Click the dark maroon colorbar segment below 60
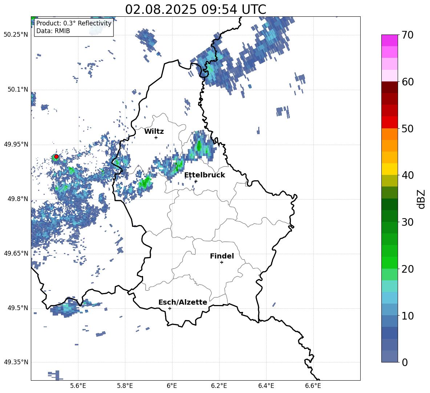 tap(389, 87)
